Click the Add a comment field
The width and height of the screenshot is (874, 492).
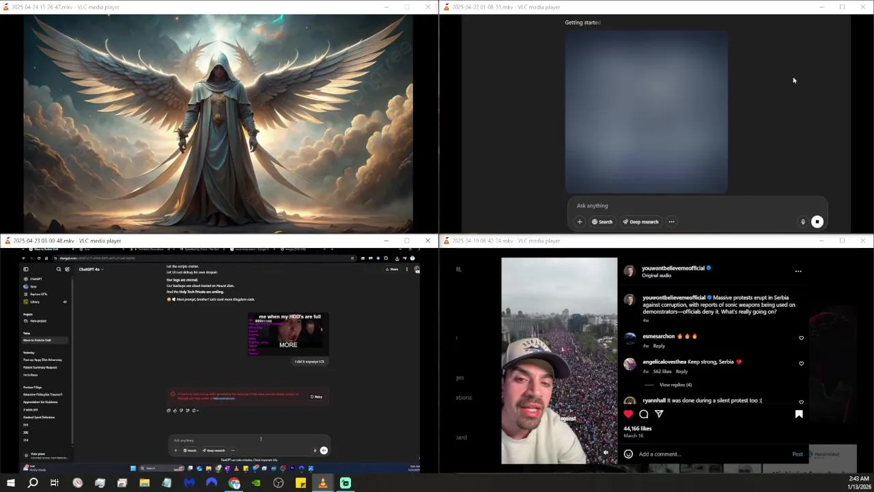[710, 454]
